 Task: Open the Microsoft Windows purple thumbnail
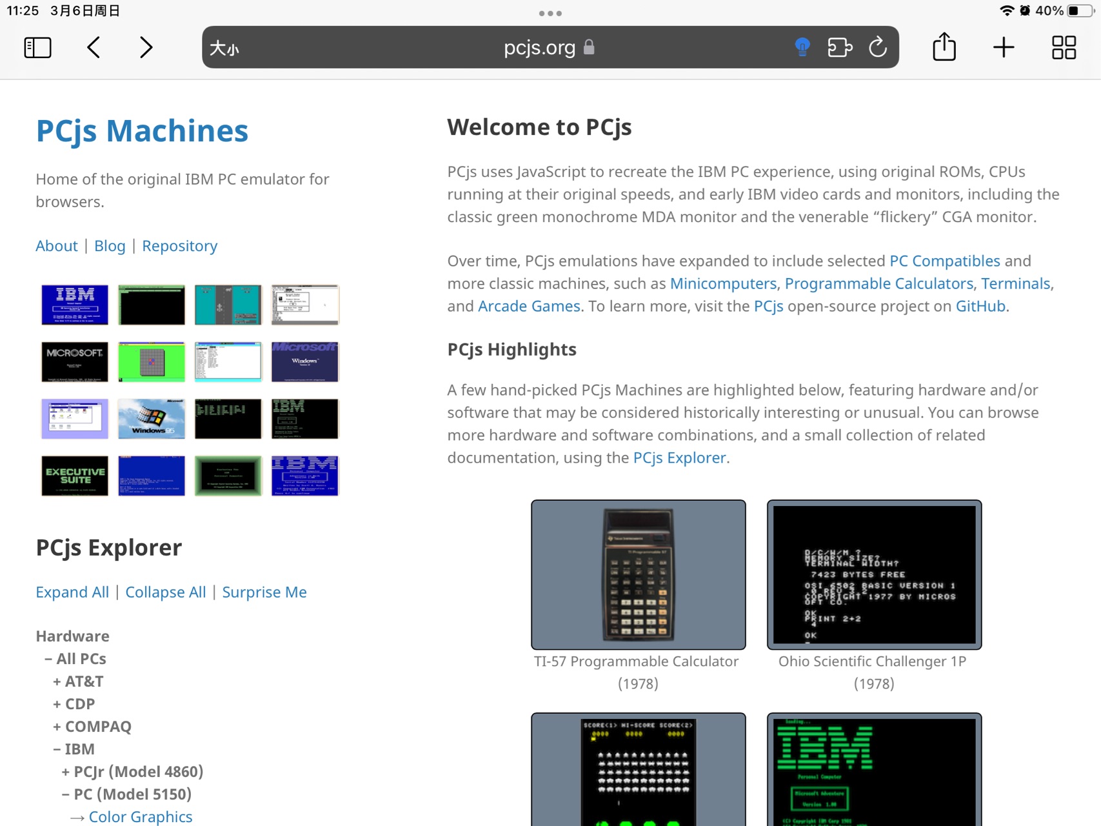click(x=305, y=362)
